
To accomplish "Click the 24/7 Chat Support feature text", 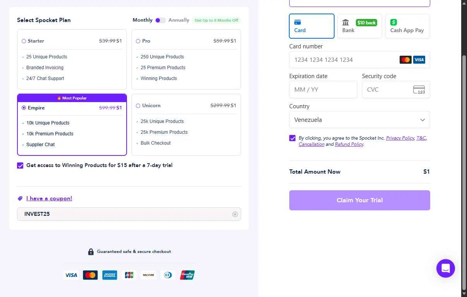I will [x=45, y=79].
